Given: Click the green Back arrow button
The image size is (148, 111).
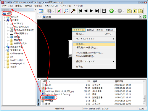Looking at the screenshot, I should coord(112,11).
